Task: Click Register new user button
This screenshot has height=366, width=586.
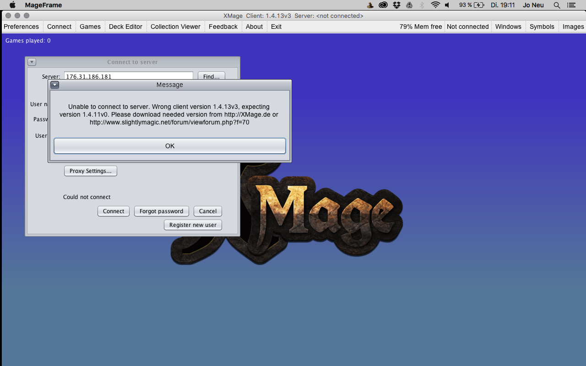Action: pos(193,225)
